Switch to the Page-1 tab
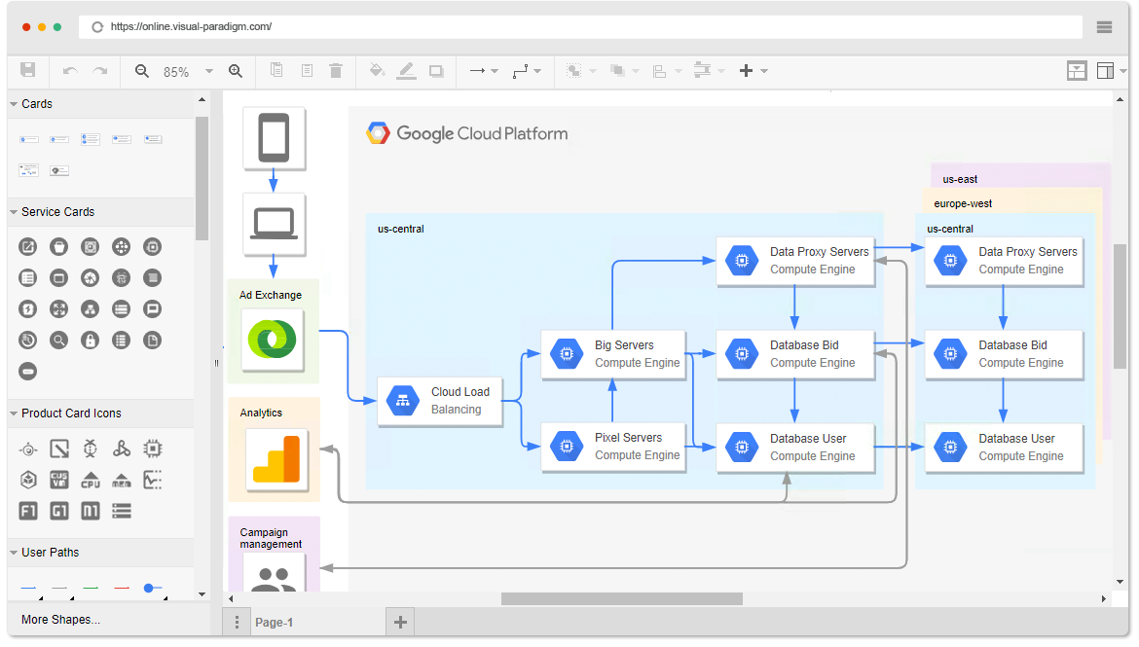1139x647 pixels. tap(274, 623)
